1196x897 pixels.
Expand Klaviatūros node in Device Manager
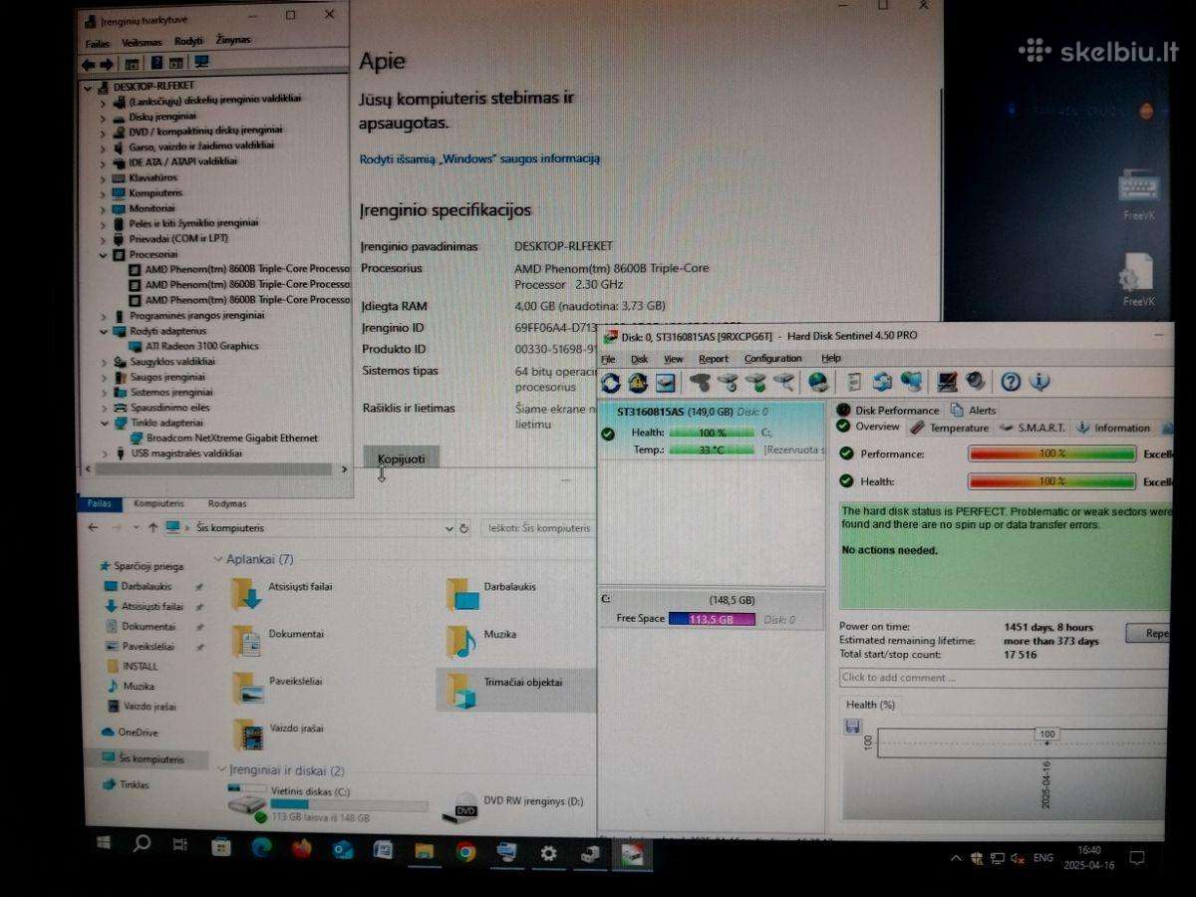pyautogui.click(x=103, y=177)
